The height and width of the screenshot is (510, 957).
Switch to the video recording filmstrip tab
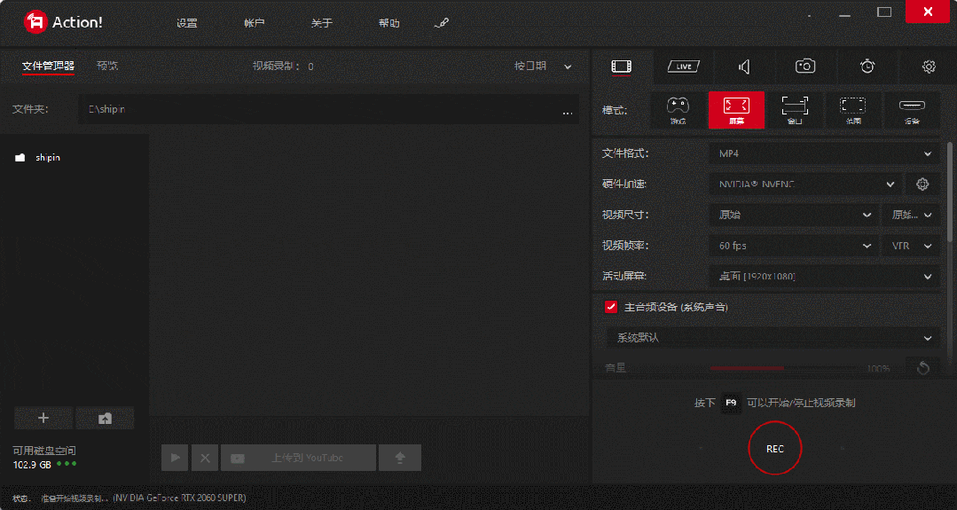[622, 67]
